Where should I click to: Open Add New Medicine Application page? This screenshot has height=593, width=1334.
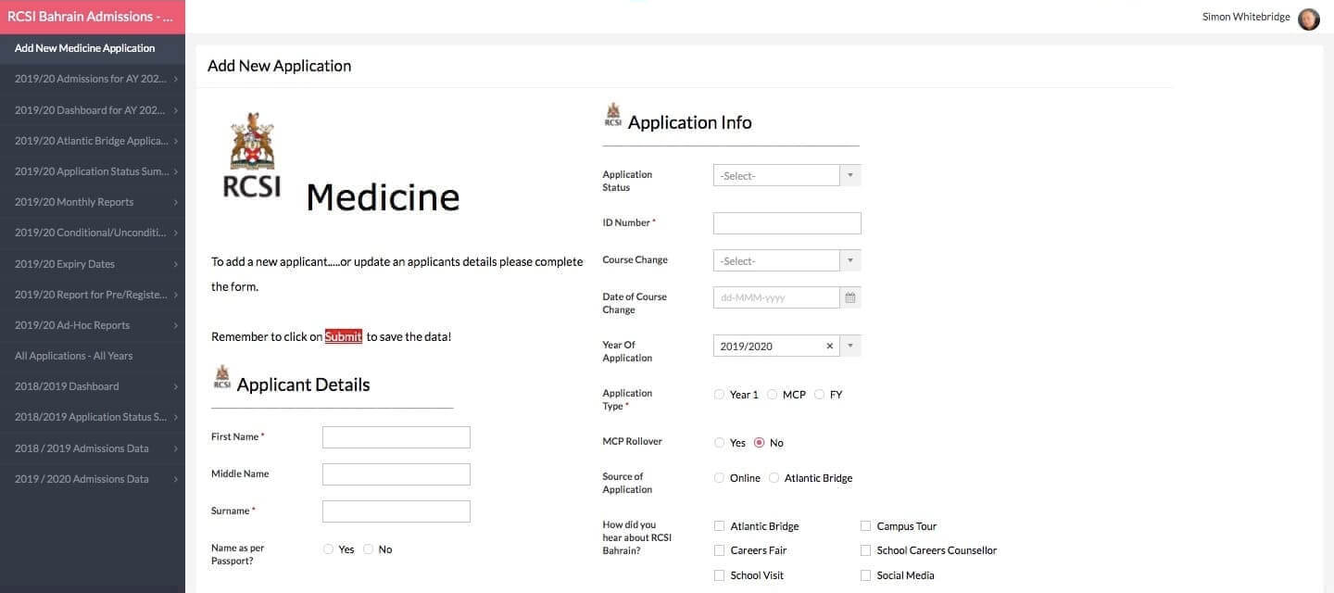[93, 48]
